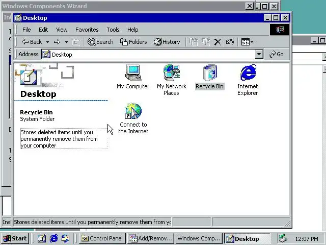Image resolution: width=326 pixels, height=245 pixels.
Task: Click the Windows logo throbber icon
Action: coord(280,30)
